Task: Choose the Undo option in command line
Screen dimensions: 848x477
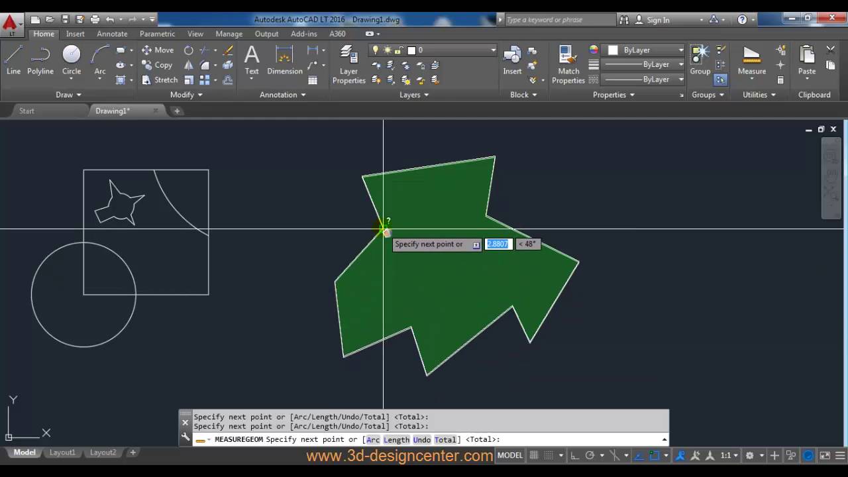Action: click(x=421, y=439)
